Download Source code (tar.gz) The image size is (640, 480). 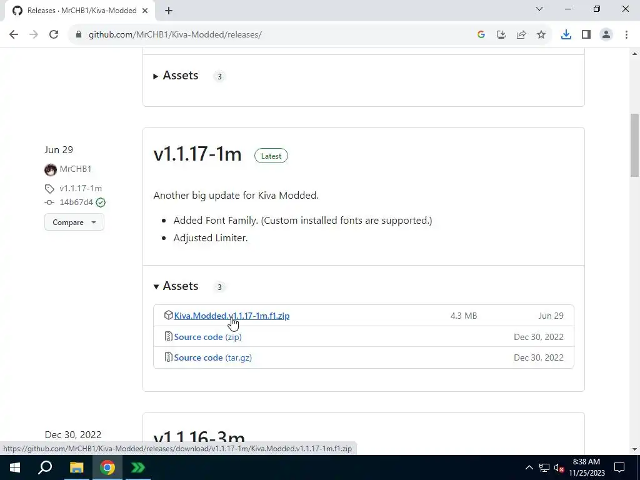point(213,357)
